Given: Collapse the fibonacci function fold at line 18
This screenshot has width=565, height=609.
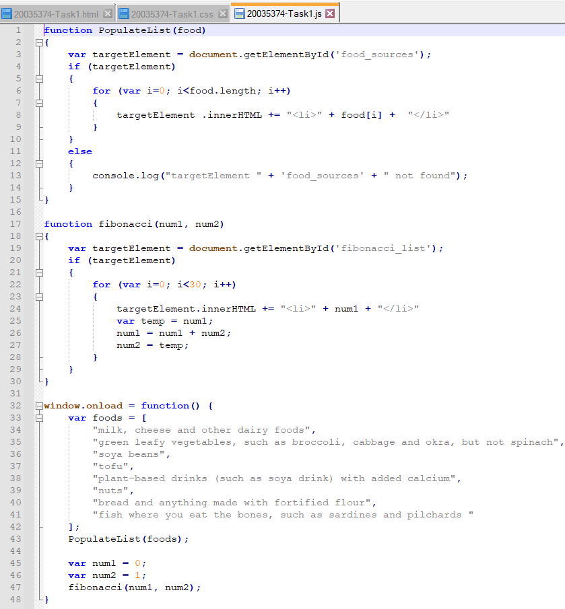Looking at the screenshot, I should [39, 236].
